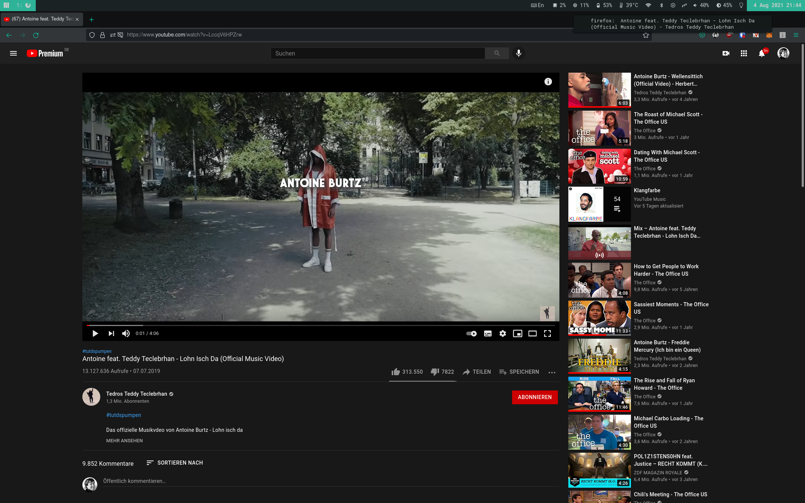Click the #tutdspumpen hashtag in description
805x503 pixels.
point(124,415)
